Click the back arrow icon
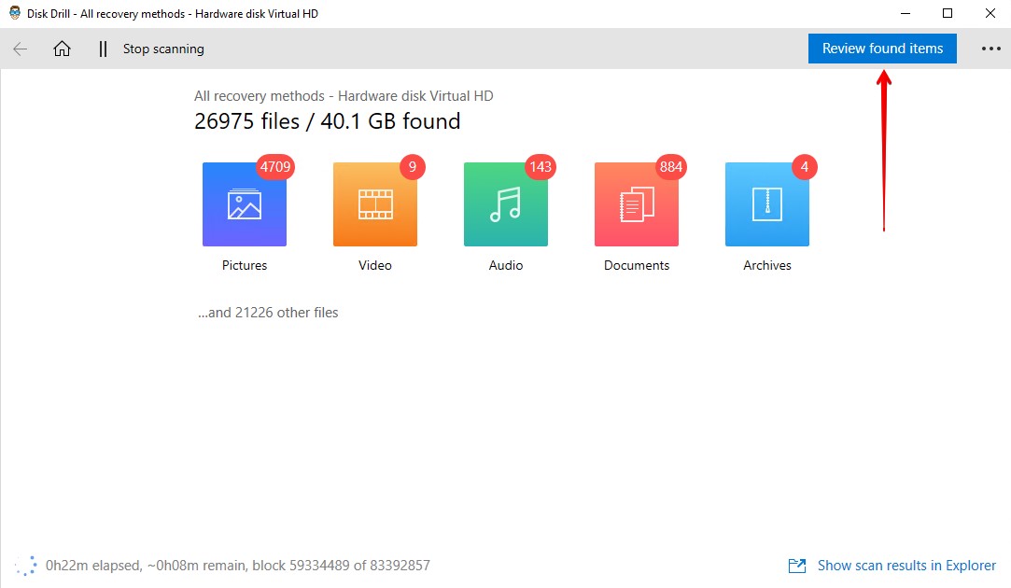Viewport: 1011px width, 588px height. (x=21, y=49)
